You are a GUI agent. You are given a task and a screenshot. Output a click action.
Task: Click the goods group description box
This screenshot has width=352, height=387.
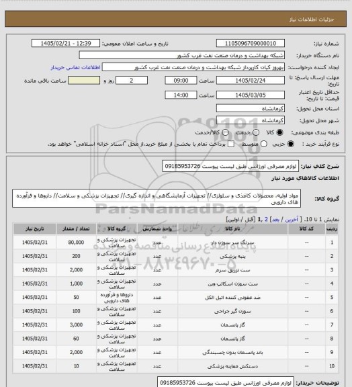pos(157,198)
